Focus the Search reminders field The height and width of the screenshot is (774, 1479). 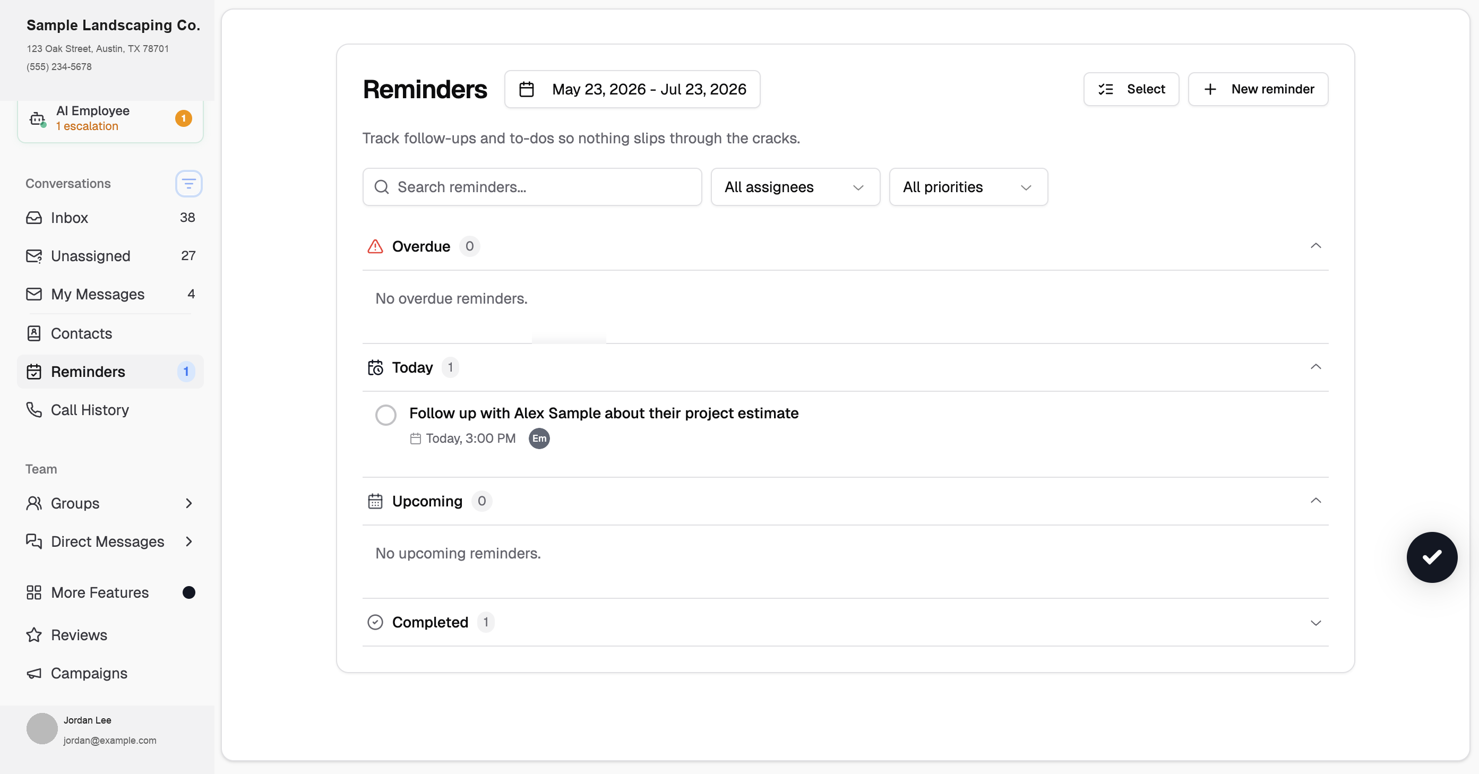click(531, 187)
